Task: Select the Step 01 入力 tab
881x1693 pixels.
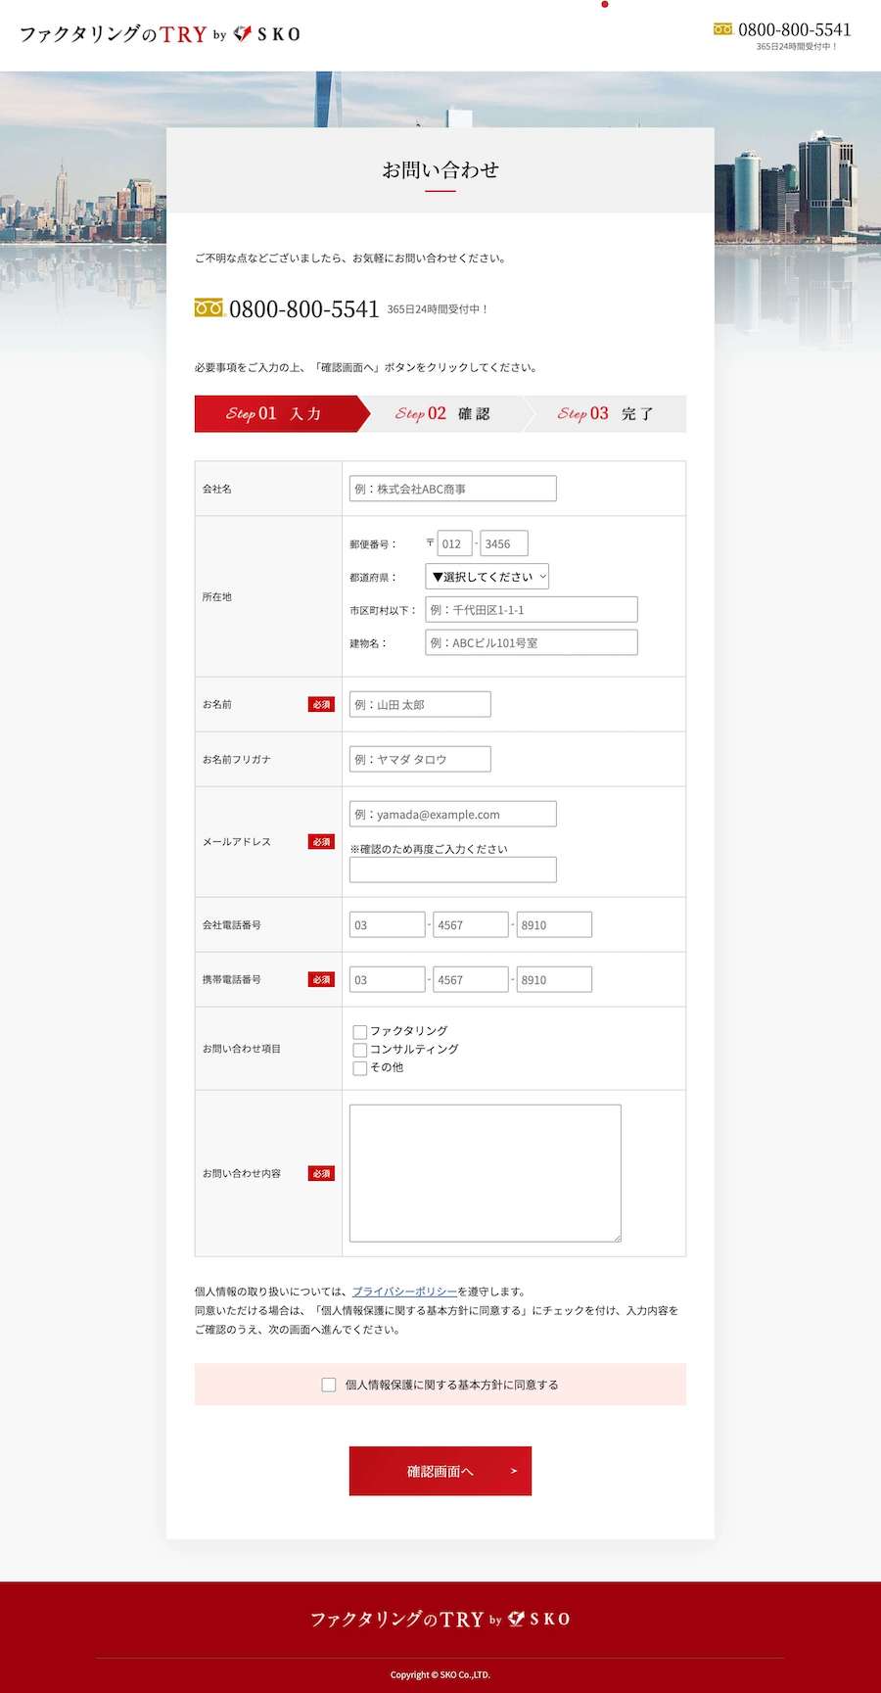Action: pos(283,413)
